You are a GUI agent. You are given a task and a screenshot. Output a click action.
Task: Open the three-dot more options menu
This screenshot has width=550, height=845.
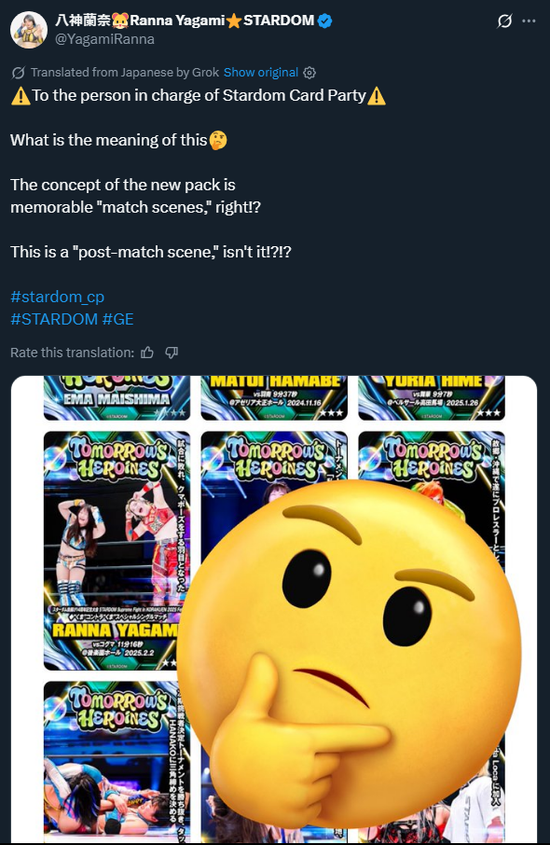pos(529,21)
